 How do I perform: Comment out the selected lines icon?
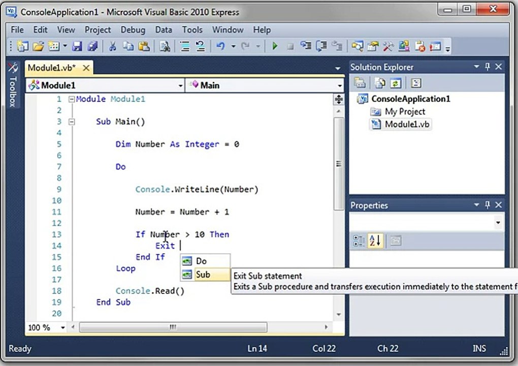click(185, 46)
